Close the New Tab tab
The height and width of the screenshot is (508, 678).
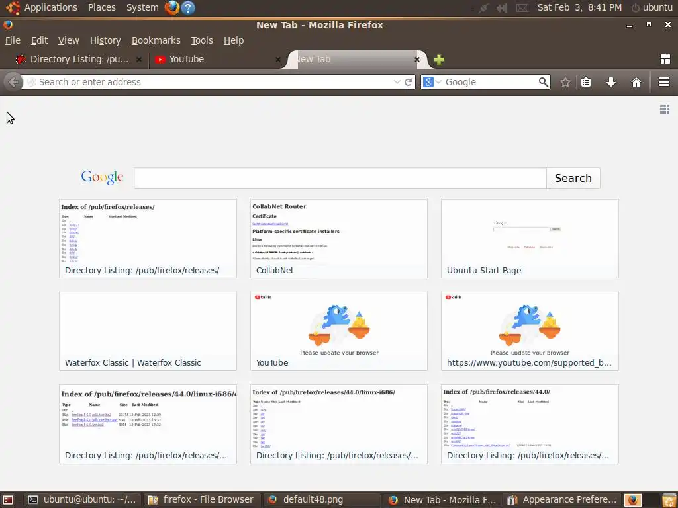point(417,60)
